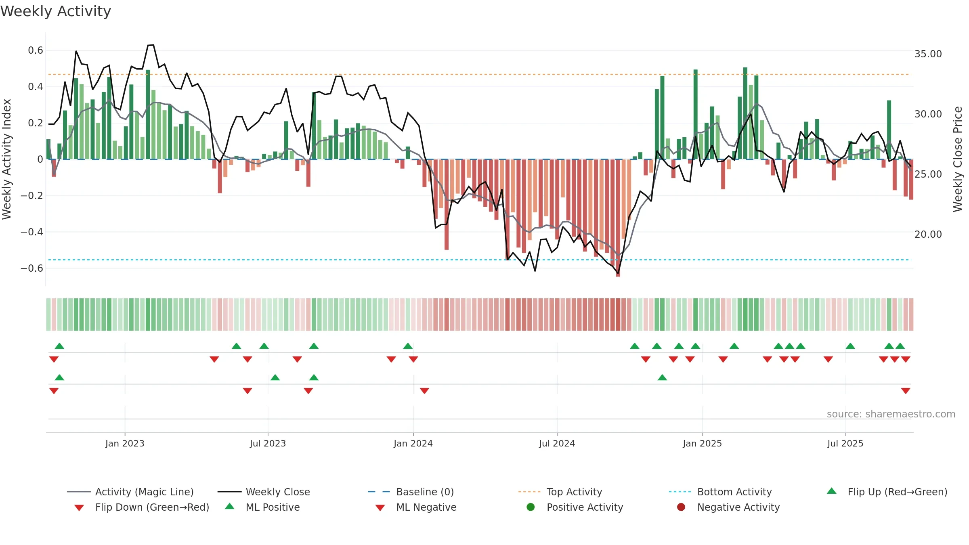Click the ML Negative marker just after Jan 2024

pyautogui.click(x=424, y=391)
